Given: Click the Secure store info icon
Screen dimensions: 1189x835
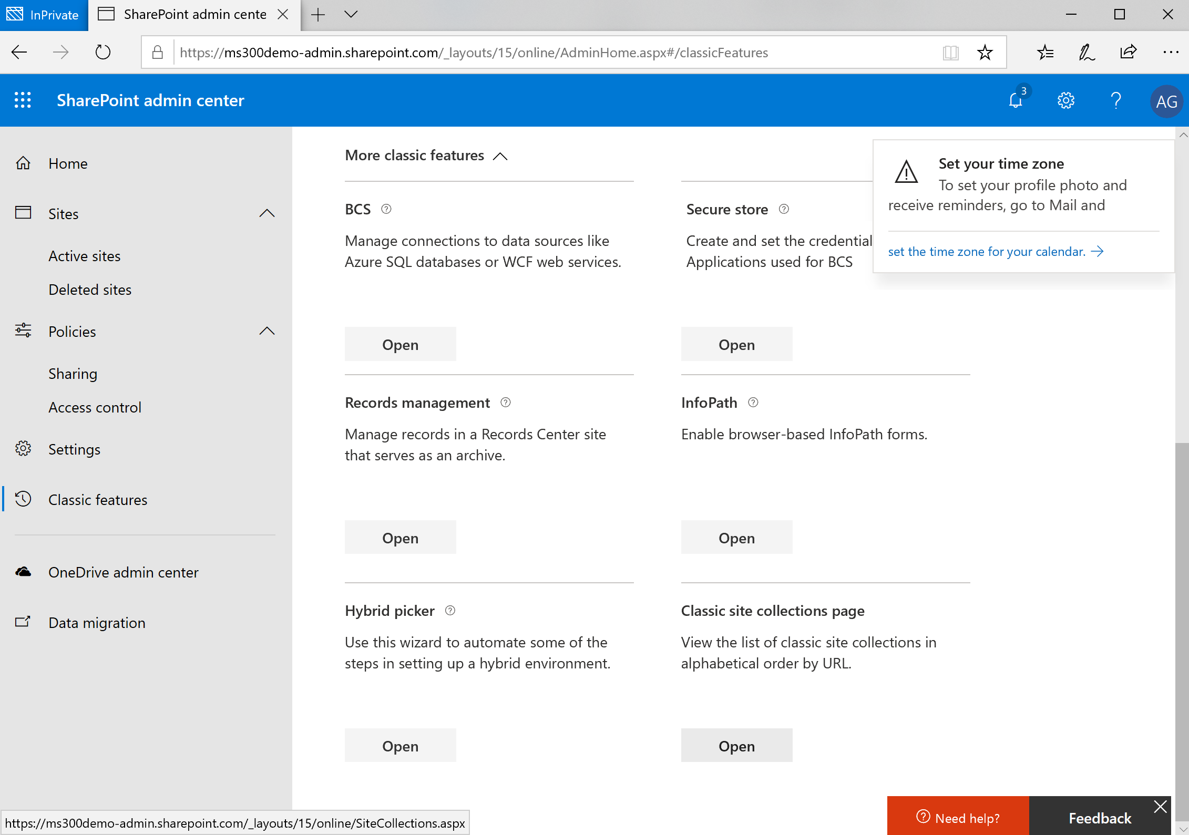Looking at the screenshot, I should (x=784, y=209).
